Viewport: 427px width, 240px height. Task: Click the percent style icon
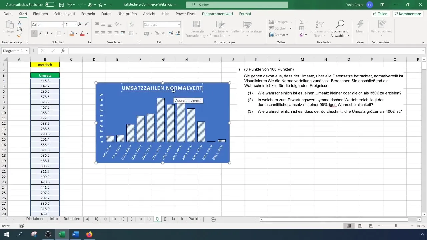(x=157, y=33)
